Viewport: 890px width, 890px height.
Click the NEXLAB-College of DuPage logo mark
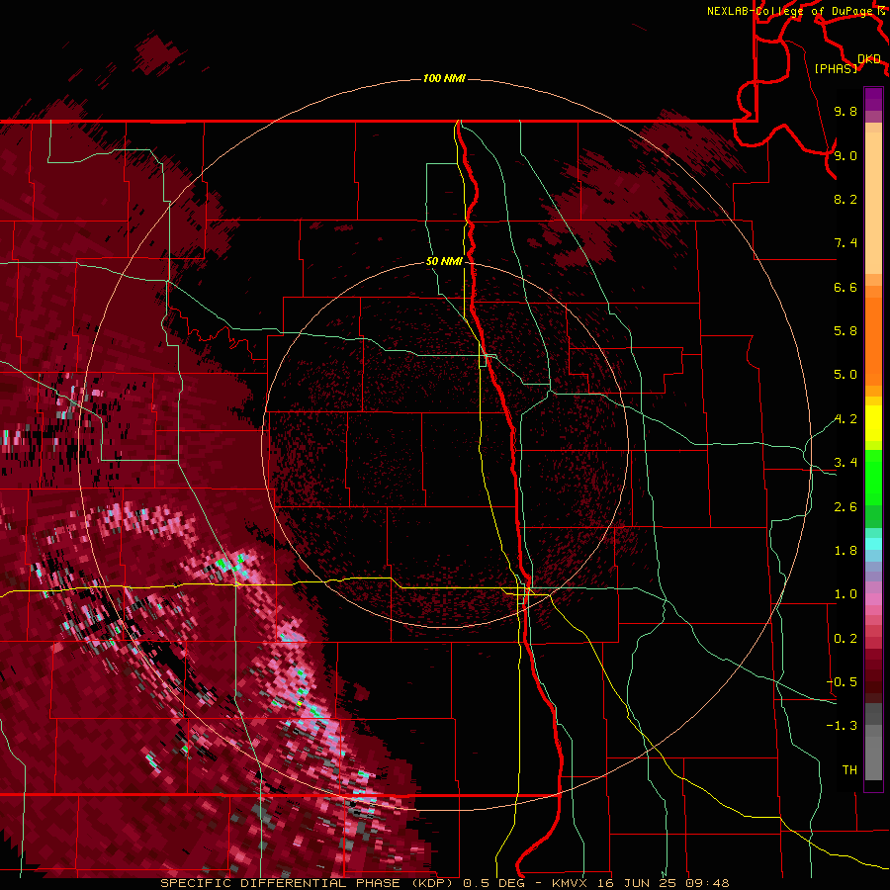pos(881,10)
